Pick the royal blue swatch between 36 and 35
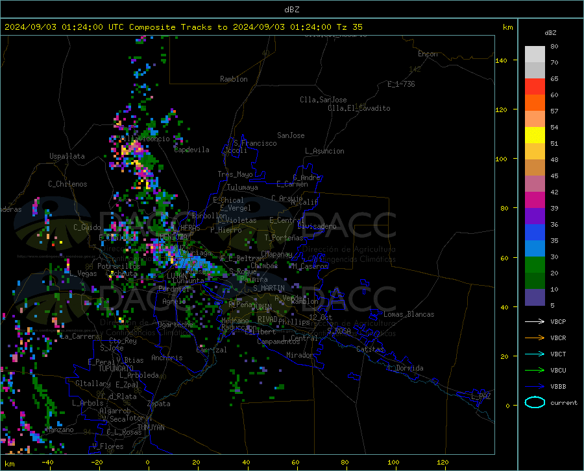Viewport: 584px width, 471px height. [x=535, y=233]
